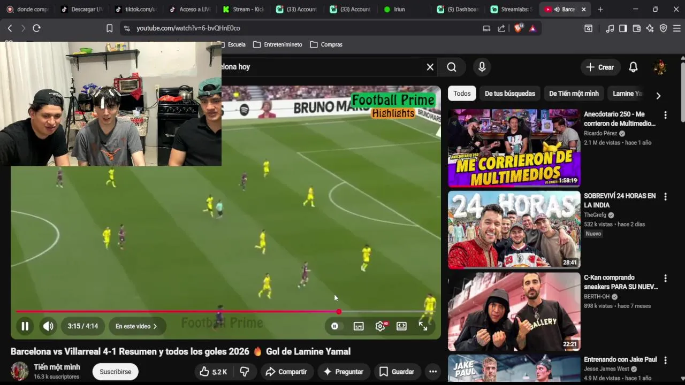This screenshot has height=385, width=685.
Task: Bookmark this page with bookmark icon
Action: [109, 28]
